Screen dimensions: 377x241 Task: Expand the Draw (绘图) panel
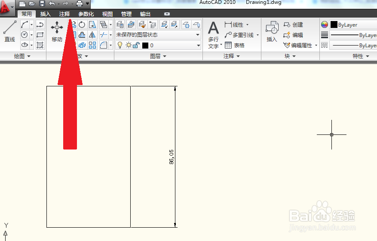22,56
